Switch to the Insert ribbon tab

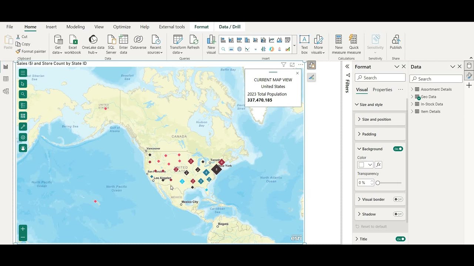[51, 27]
